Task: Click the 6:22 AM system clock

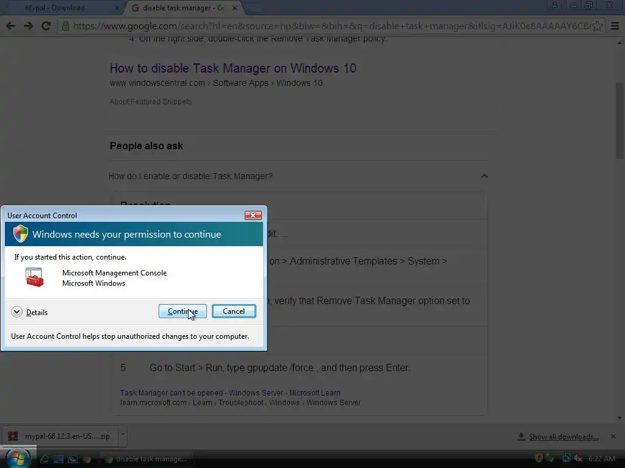Action: [x=602, y=459]
